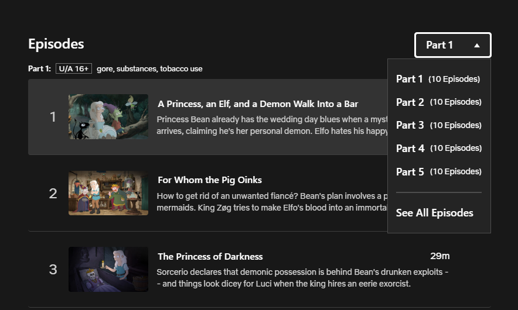Open 'A Princess, an Elf, and a Demon' title
The image size is (518, 310).
click(x=258, y=104)
